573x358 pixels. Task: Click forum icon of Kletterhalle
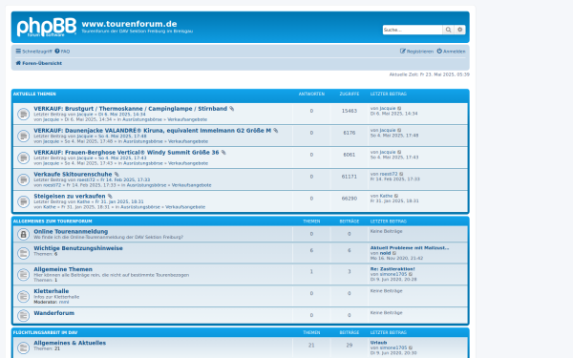(x=23, y=296)
